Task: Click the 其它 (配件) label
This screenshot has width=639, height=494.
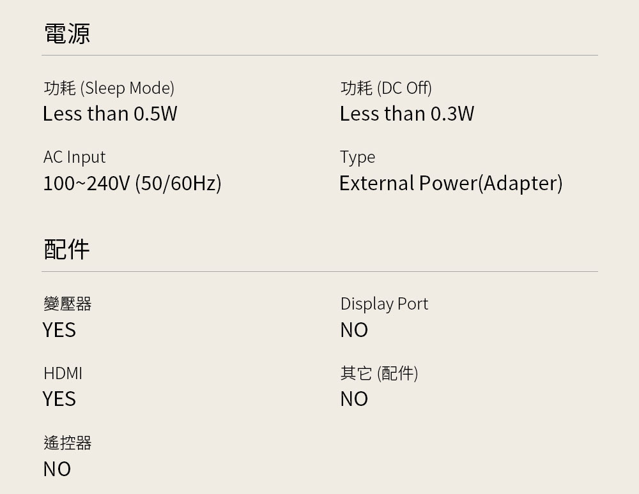Action: pos(379,373)
